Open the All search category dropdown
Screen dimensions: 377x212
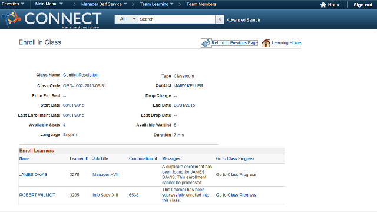pyautogui.click(x=126, y=19)
